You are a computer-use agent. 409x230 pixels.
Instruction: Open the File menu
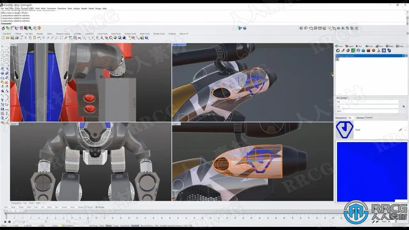point(2,9)
